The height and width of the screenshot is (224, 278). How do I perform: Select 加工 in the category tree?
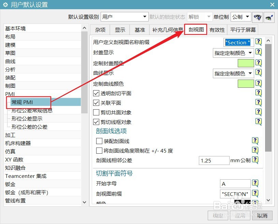pos(43,135)
